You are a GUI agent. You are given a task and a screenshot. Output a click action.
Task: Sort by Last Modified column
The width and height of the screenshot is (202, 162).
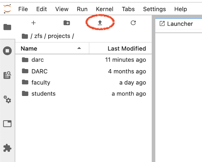[127, 48]
